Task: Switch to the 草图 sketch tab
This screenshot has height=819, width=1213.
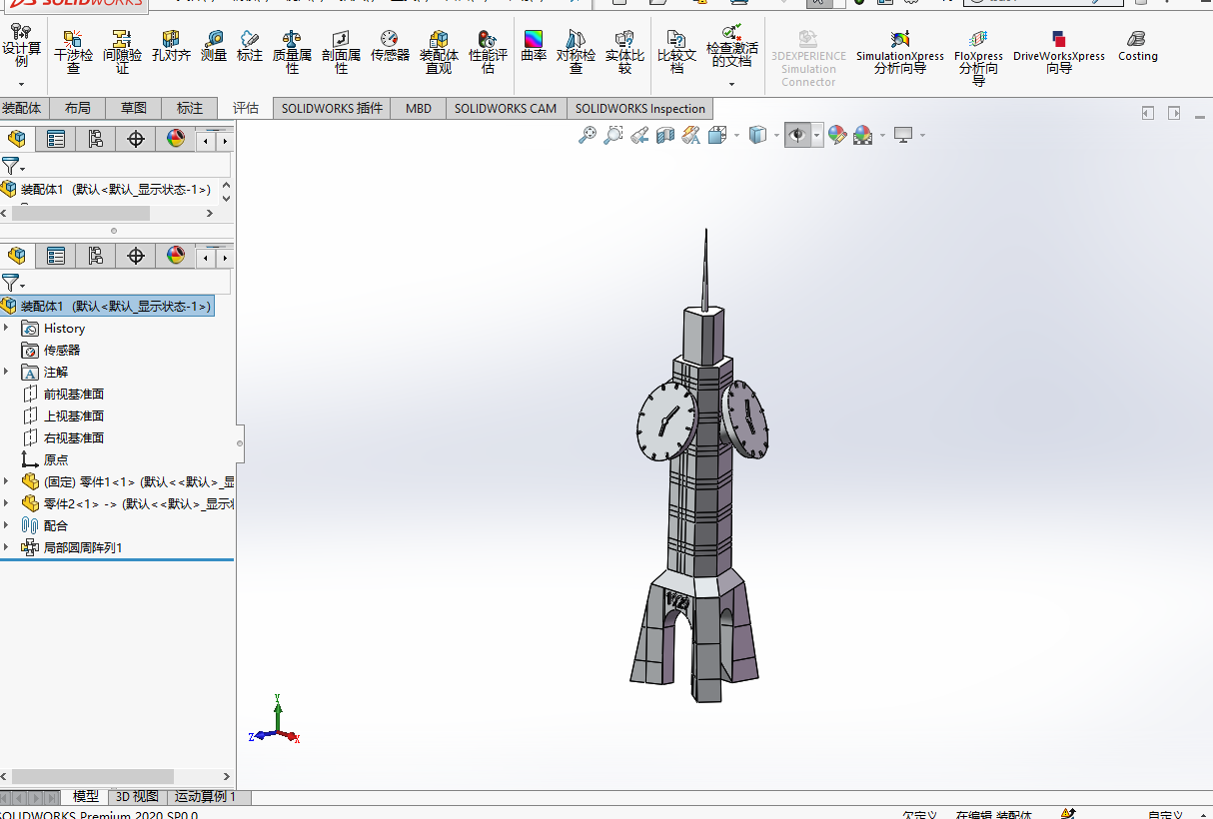Action: [133, 108]
